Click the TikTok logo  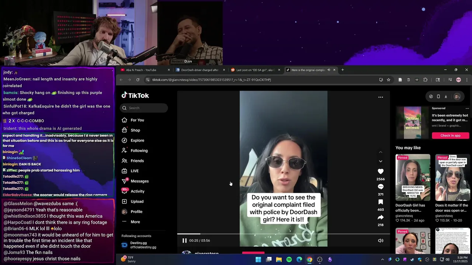(135, 95)
